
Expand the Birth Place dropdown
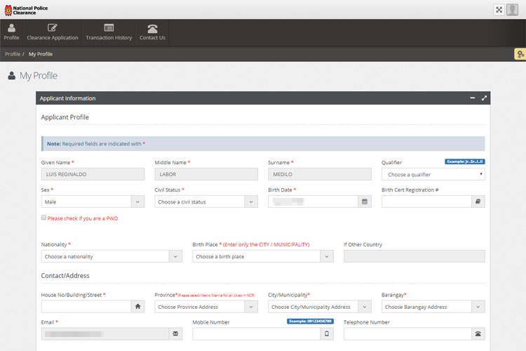pos(263,256)
